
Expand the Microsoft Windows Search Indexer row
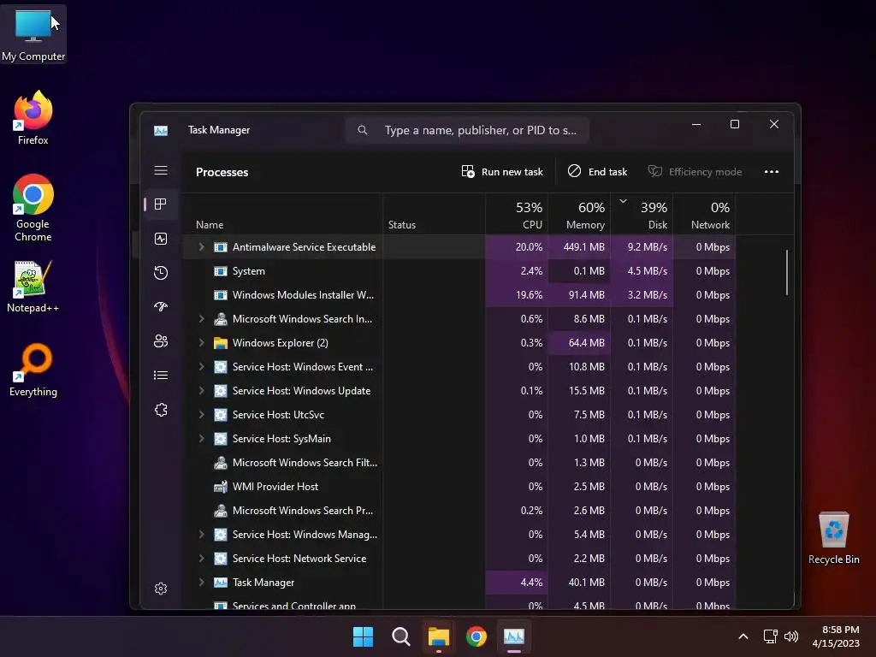coord(202,319)
